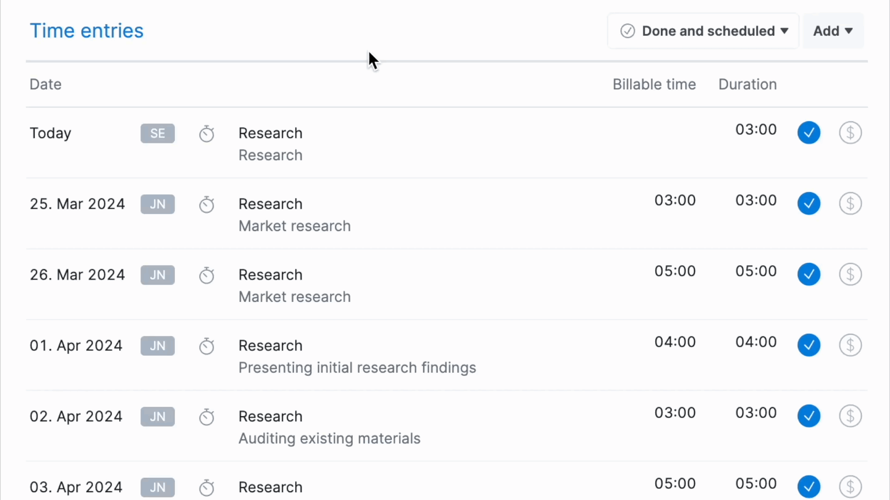This screenshot has width=890, height=500.
Task: Click the stopwatch icon for 26. Mar 2024
Action: point(207,275)
